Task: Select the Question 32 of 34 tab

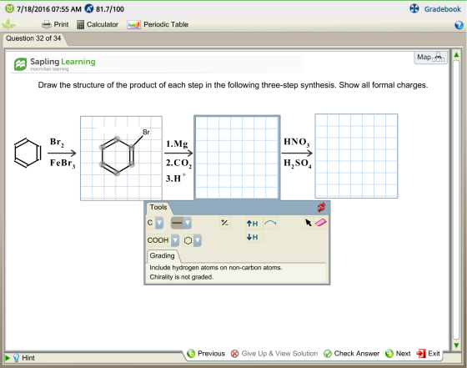Action: [33, 38]
